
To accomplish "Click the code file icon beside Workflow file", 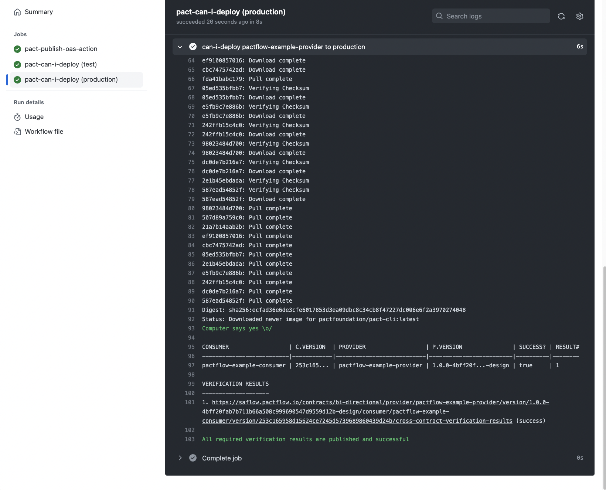I will [x=17, y=131].
